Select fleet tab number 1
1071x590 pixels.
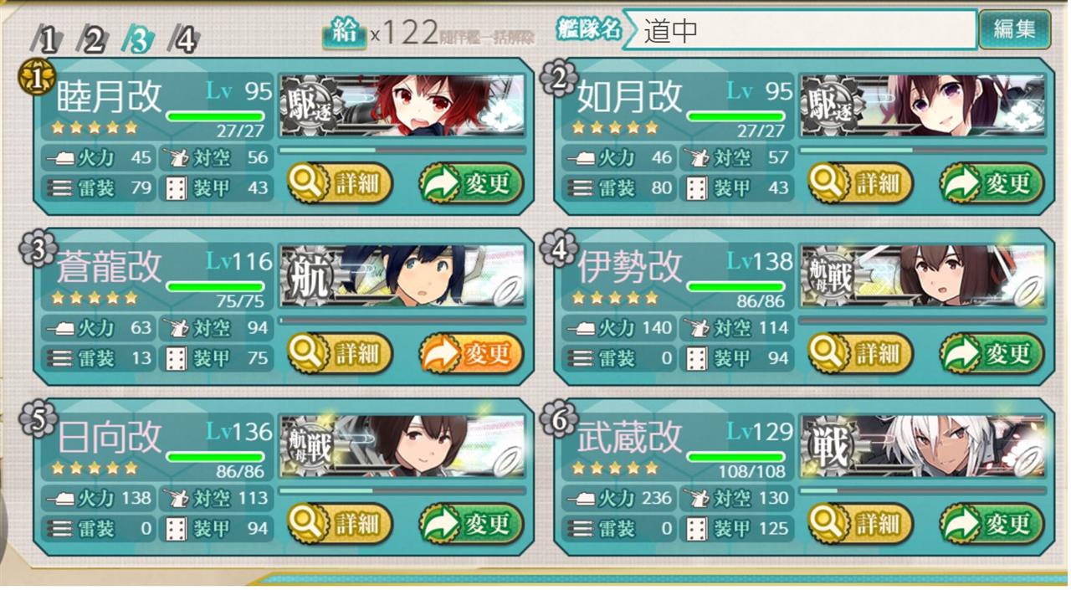coord(48,39)
